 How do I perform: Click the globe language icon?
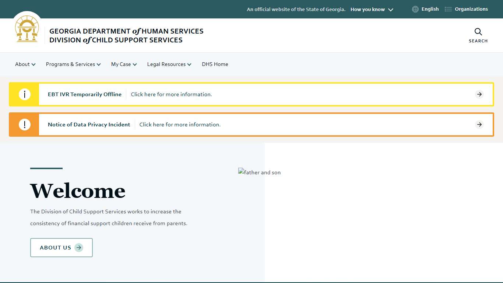415,9
